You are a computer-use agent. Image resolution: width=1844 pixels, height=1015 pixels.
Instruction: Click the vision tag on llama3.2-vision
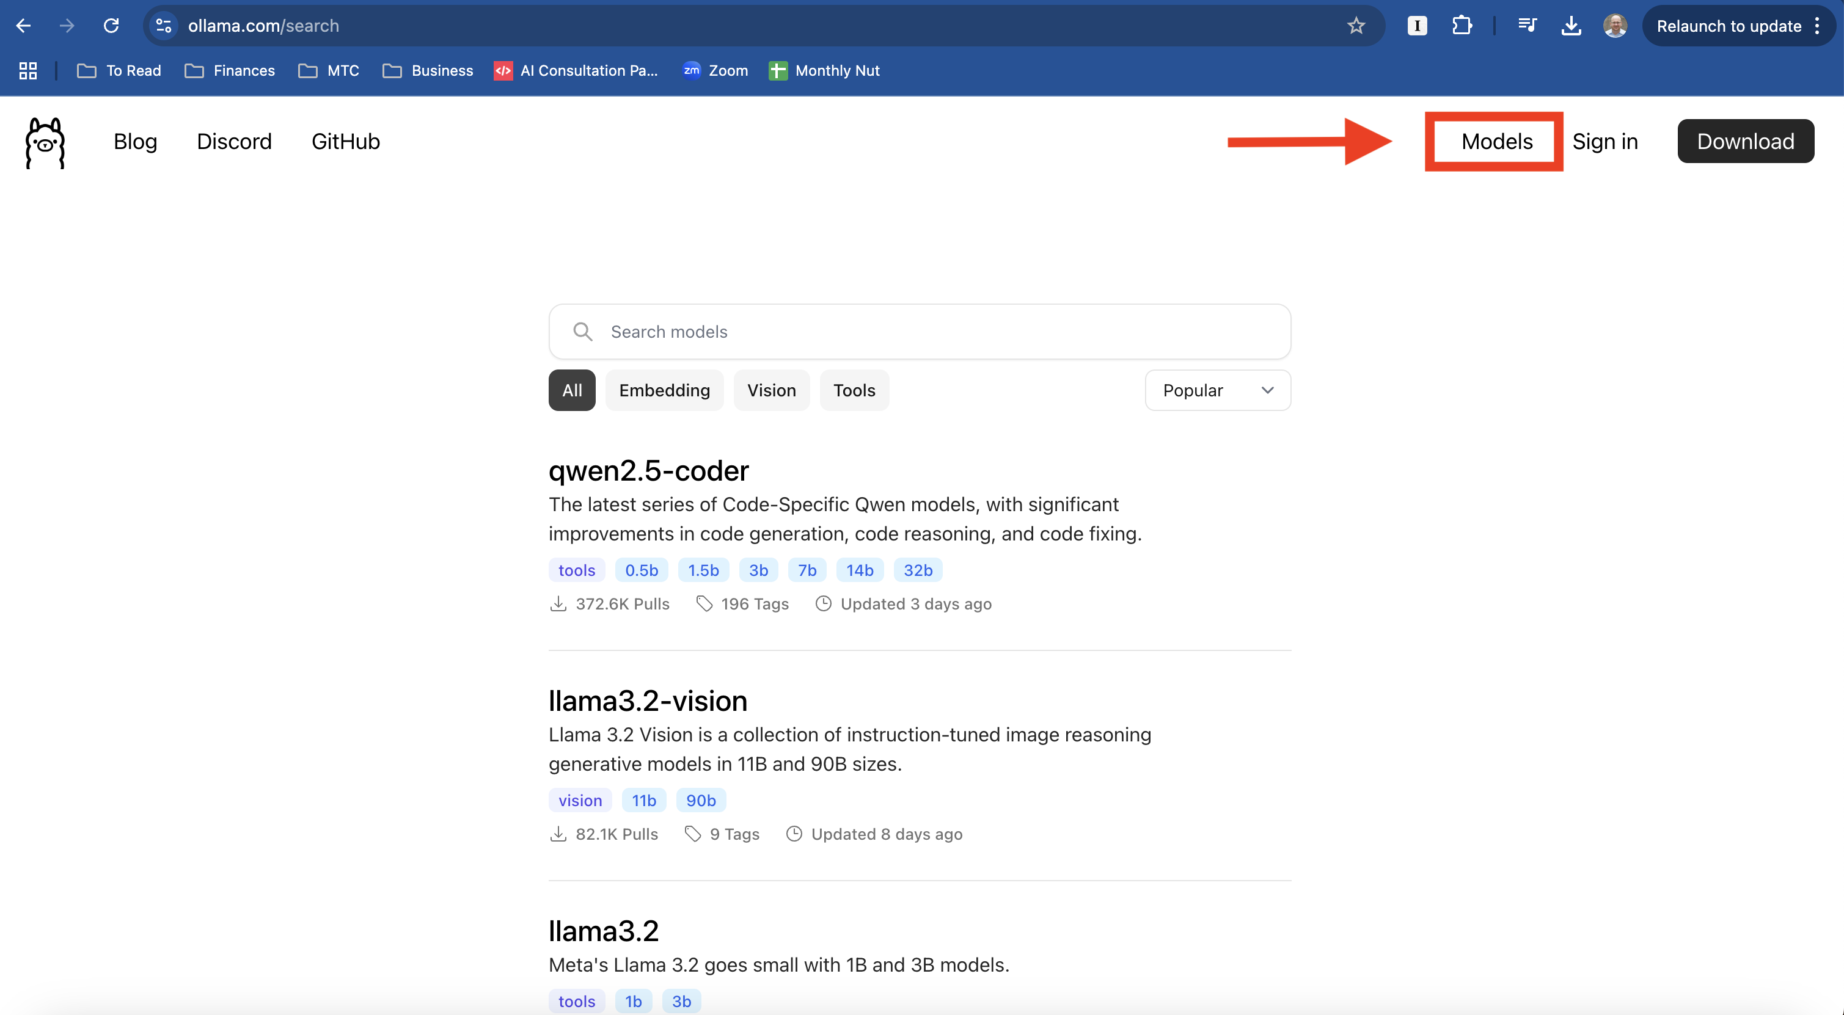coord(580,801)
